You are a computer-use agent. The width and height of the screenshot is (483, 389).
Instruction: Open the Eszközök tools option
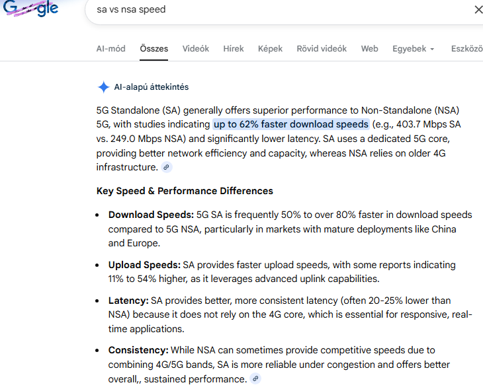tap(466, 49)
